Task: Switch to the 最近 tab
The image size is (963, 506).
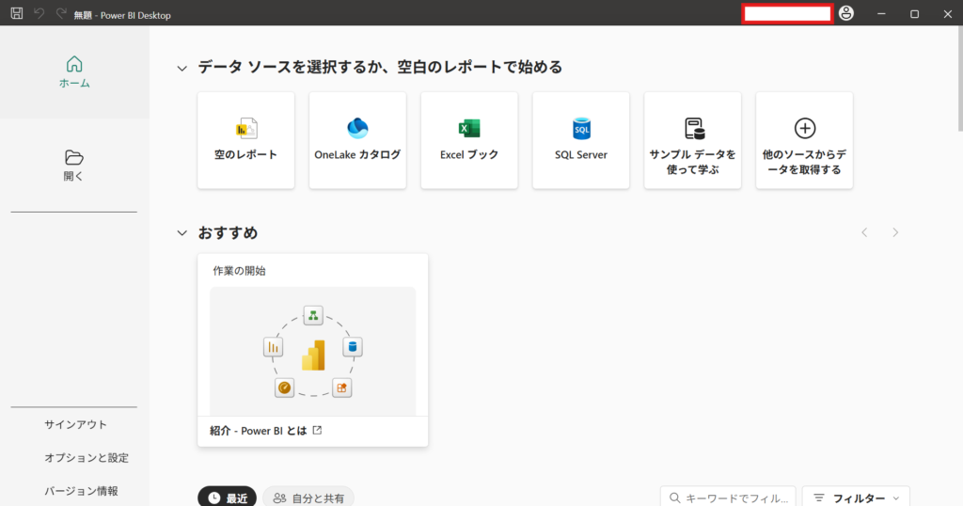Action: pos(227,498)
